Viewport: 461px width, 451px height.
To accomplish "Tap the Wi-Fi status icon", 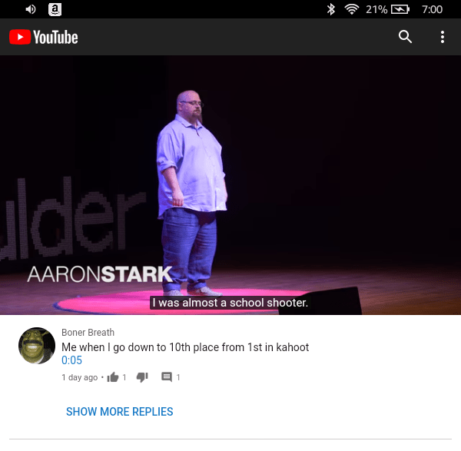I will 352,9.
